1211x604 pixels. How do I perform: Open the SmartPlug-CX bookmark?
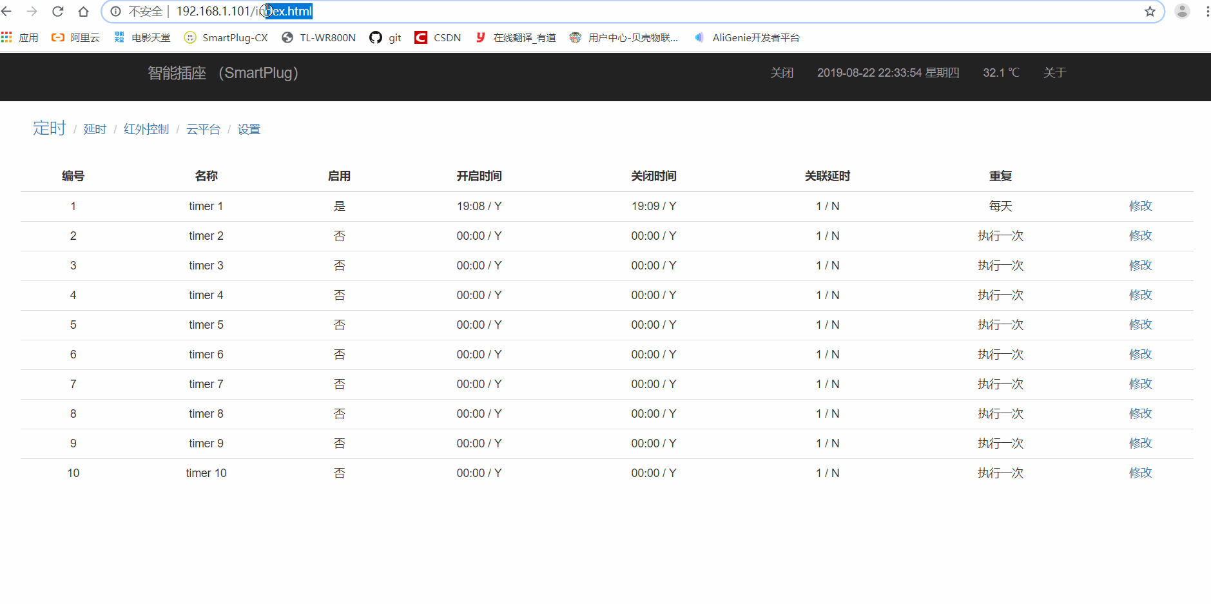pos(226,37)
